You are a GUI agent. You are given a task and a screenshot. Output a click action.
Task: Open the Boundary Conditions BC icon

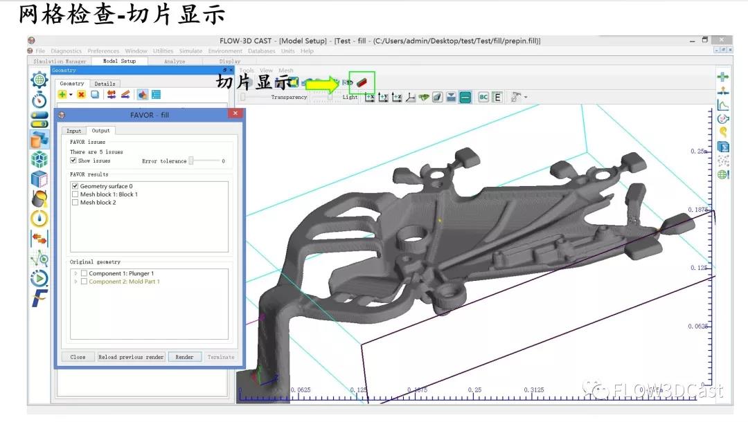483,98
